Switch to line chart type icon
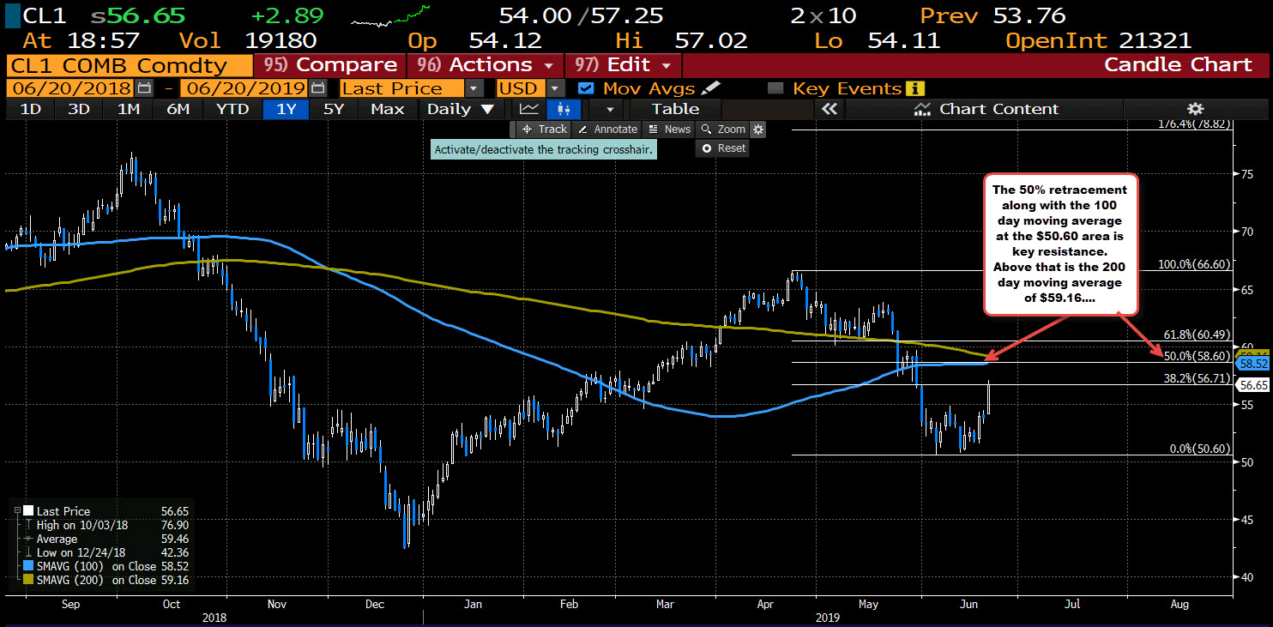1273x627 pixels. pyautogui.click(x=529, y=109)
